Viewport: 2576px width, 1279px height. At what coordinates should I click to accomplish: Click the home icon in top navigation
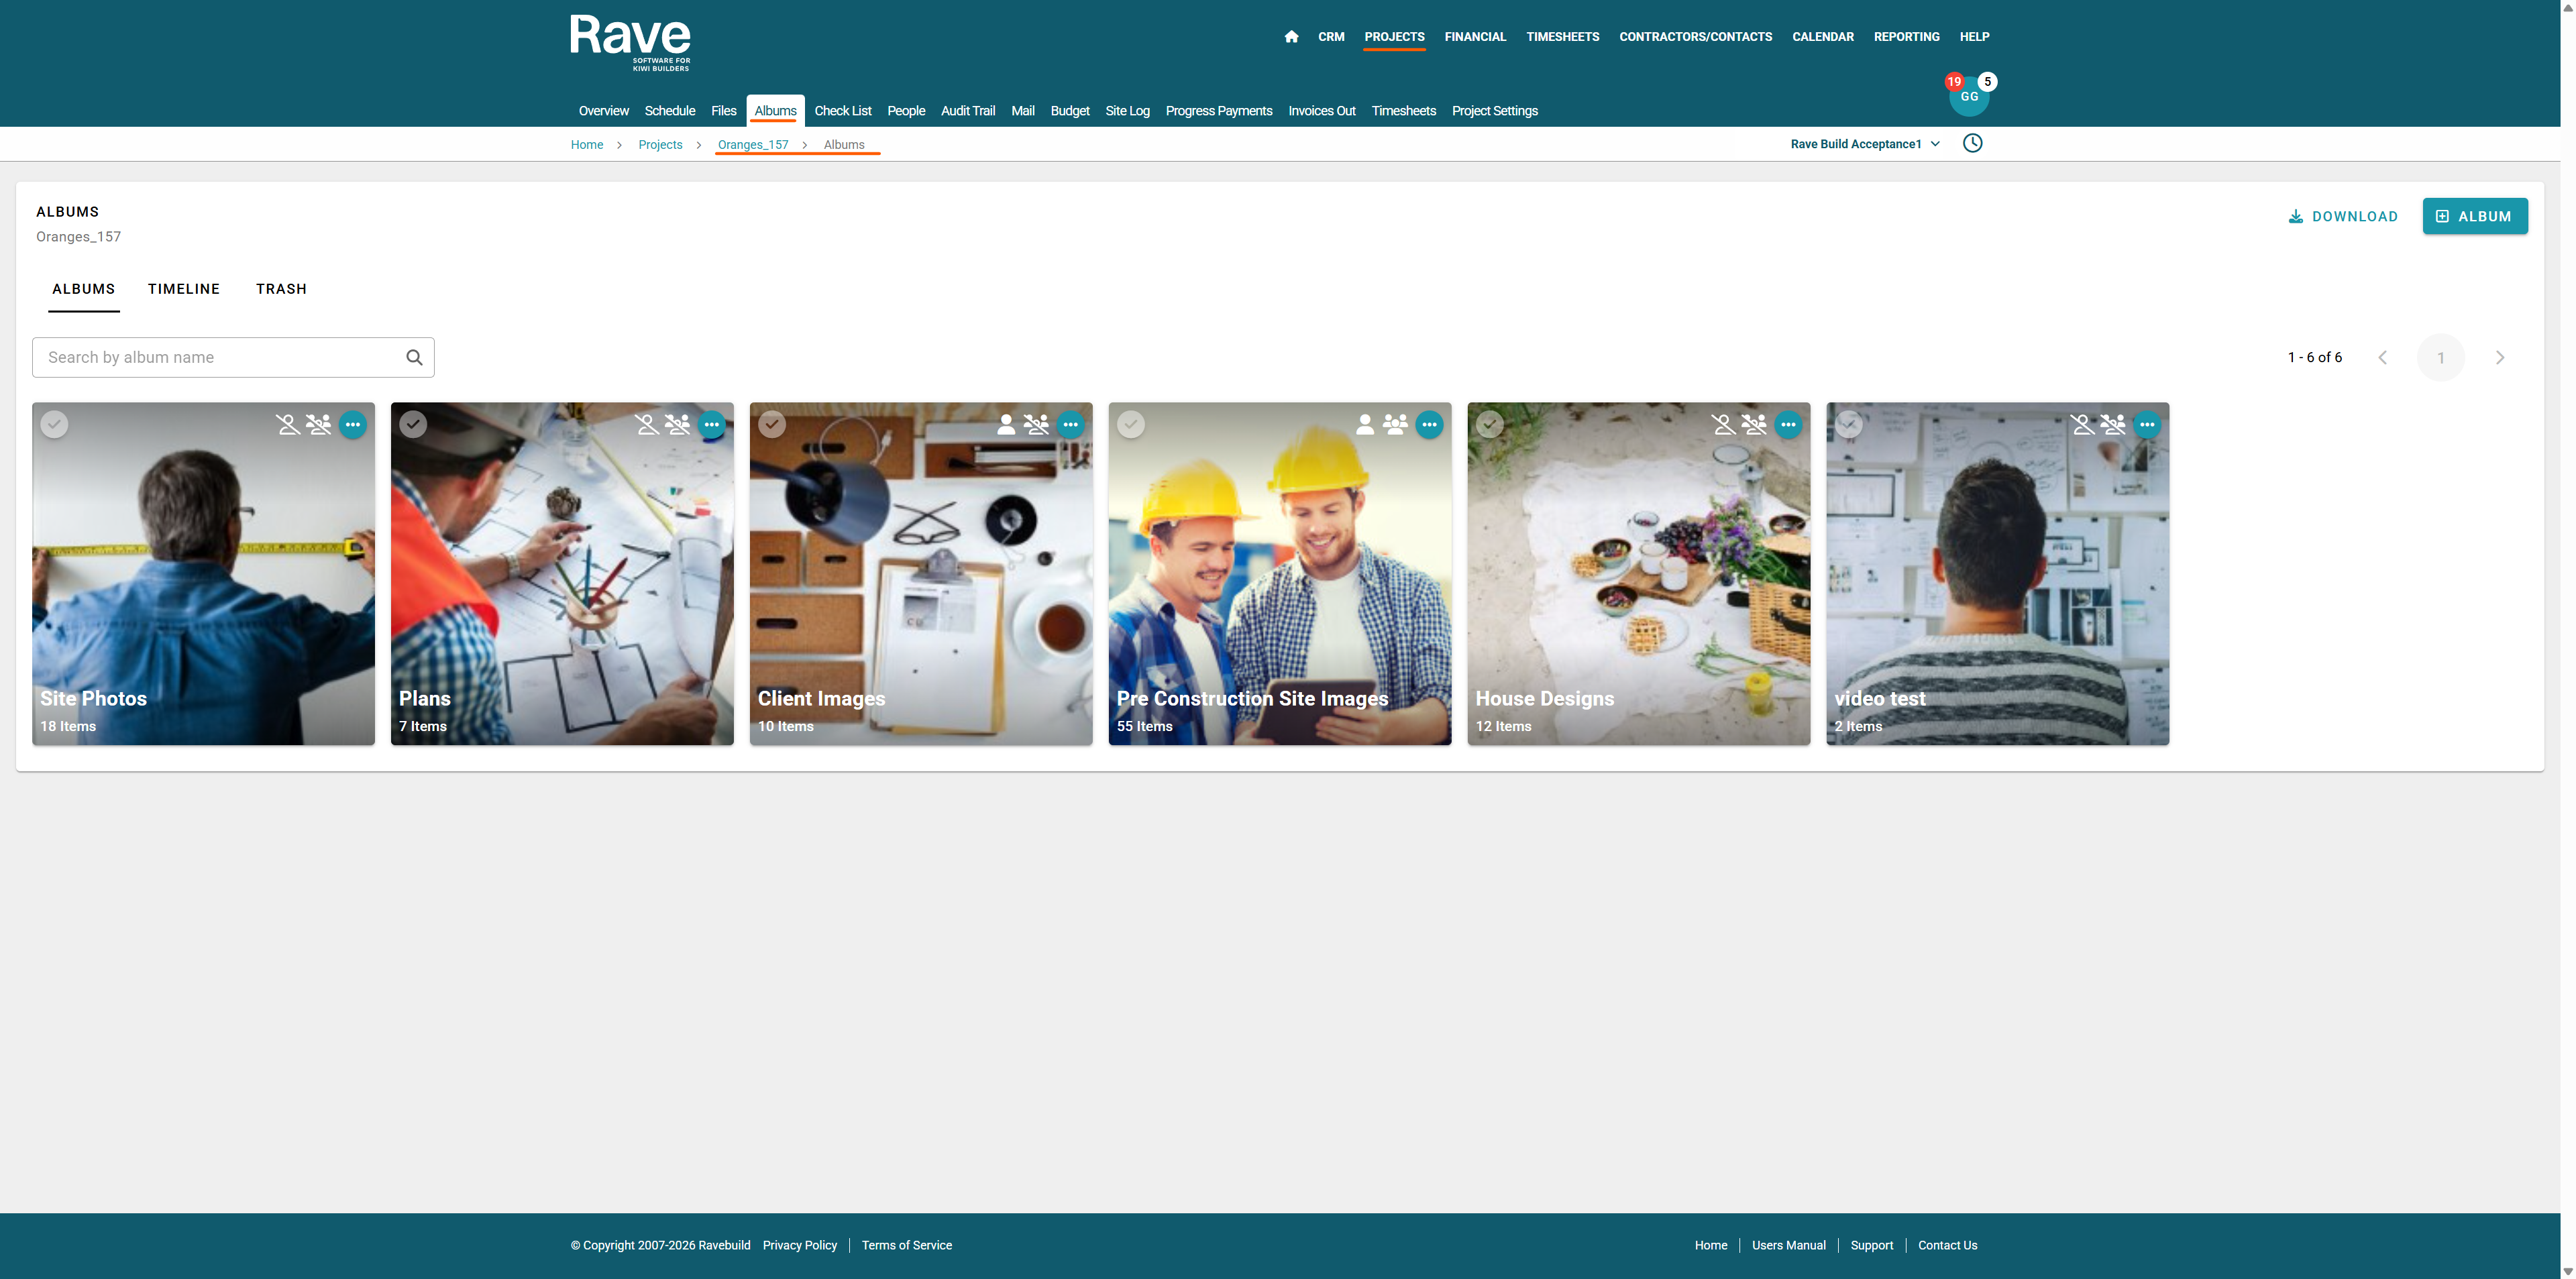[x=1291, y=37]
